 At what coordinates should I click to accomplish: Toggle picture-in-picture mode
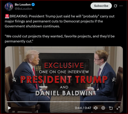pyautogui.click(x=111, y=108)
